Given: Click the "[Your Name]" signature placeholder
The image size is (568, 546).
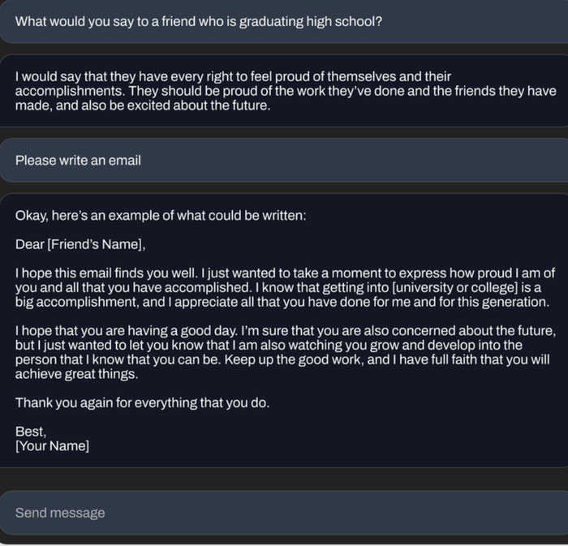Looking at the screenshot, I should [53, 446].
